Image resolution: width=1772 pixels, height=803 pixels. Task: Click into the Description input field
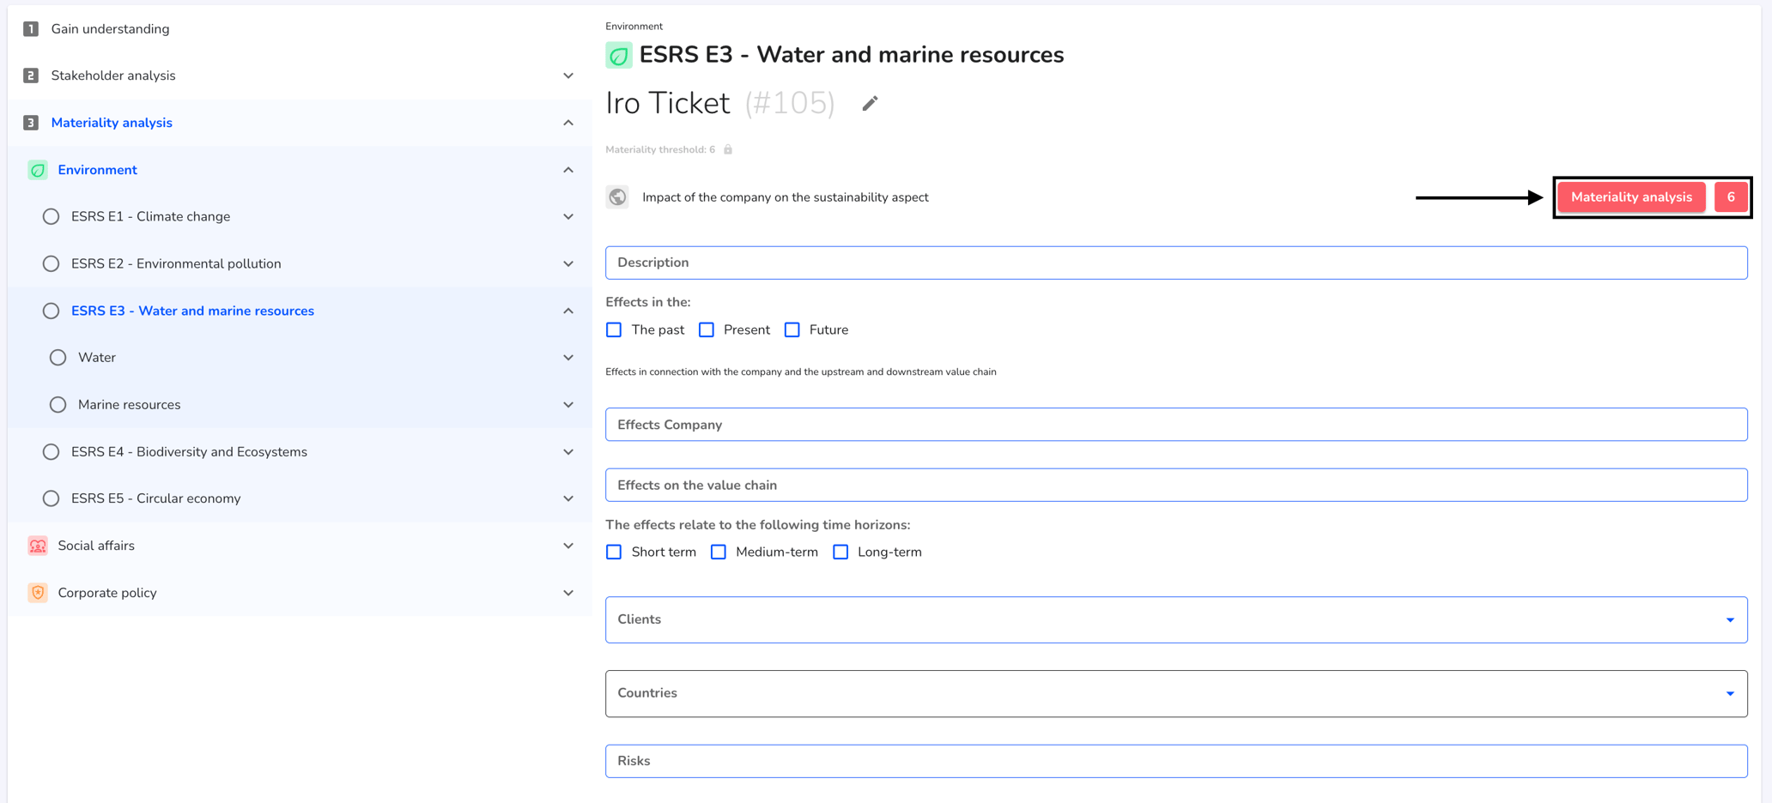(x=1176, y=263)
